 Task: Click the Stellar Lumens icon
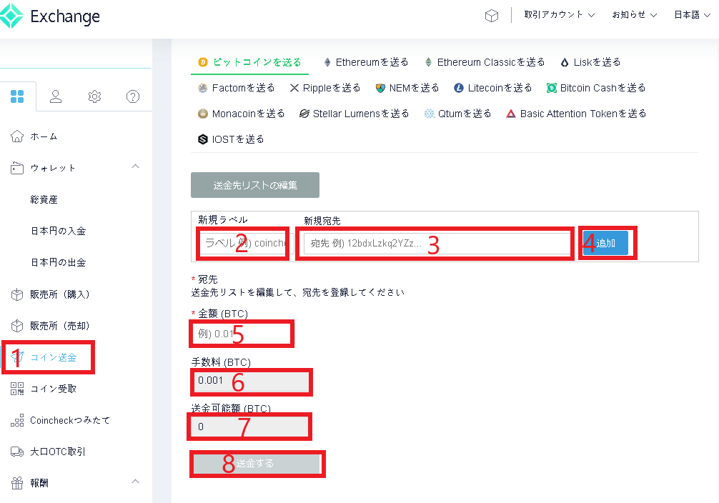coord(304,114)
